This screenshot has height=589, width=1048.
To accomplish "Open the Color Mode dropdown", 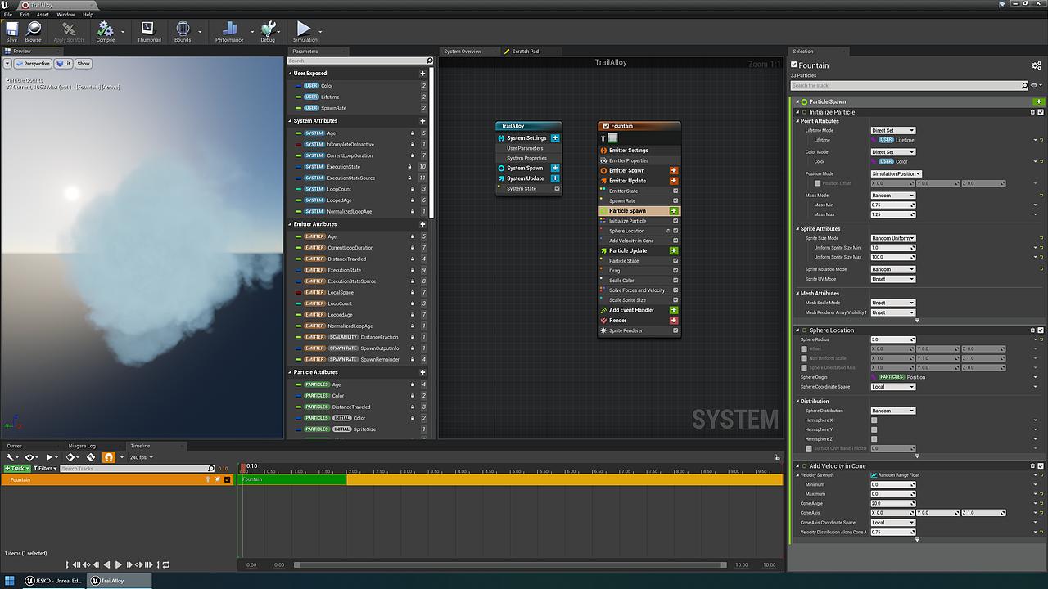I will click(892, 152).
